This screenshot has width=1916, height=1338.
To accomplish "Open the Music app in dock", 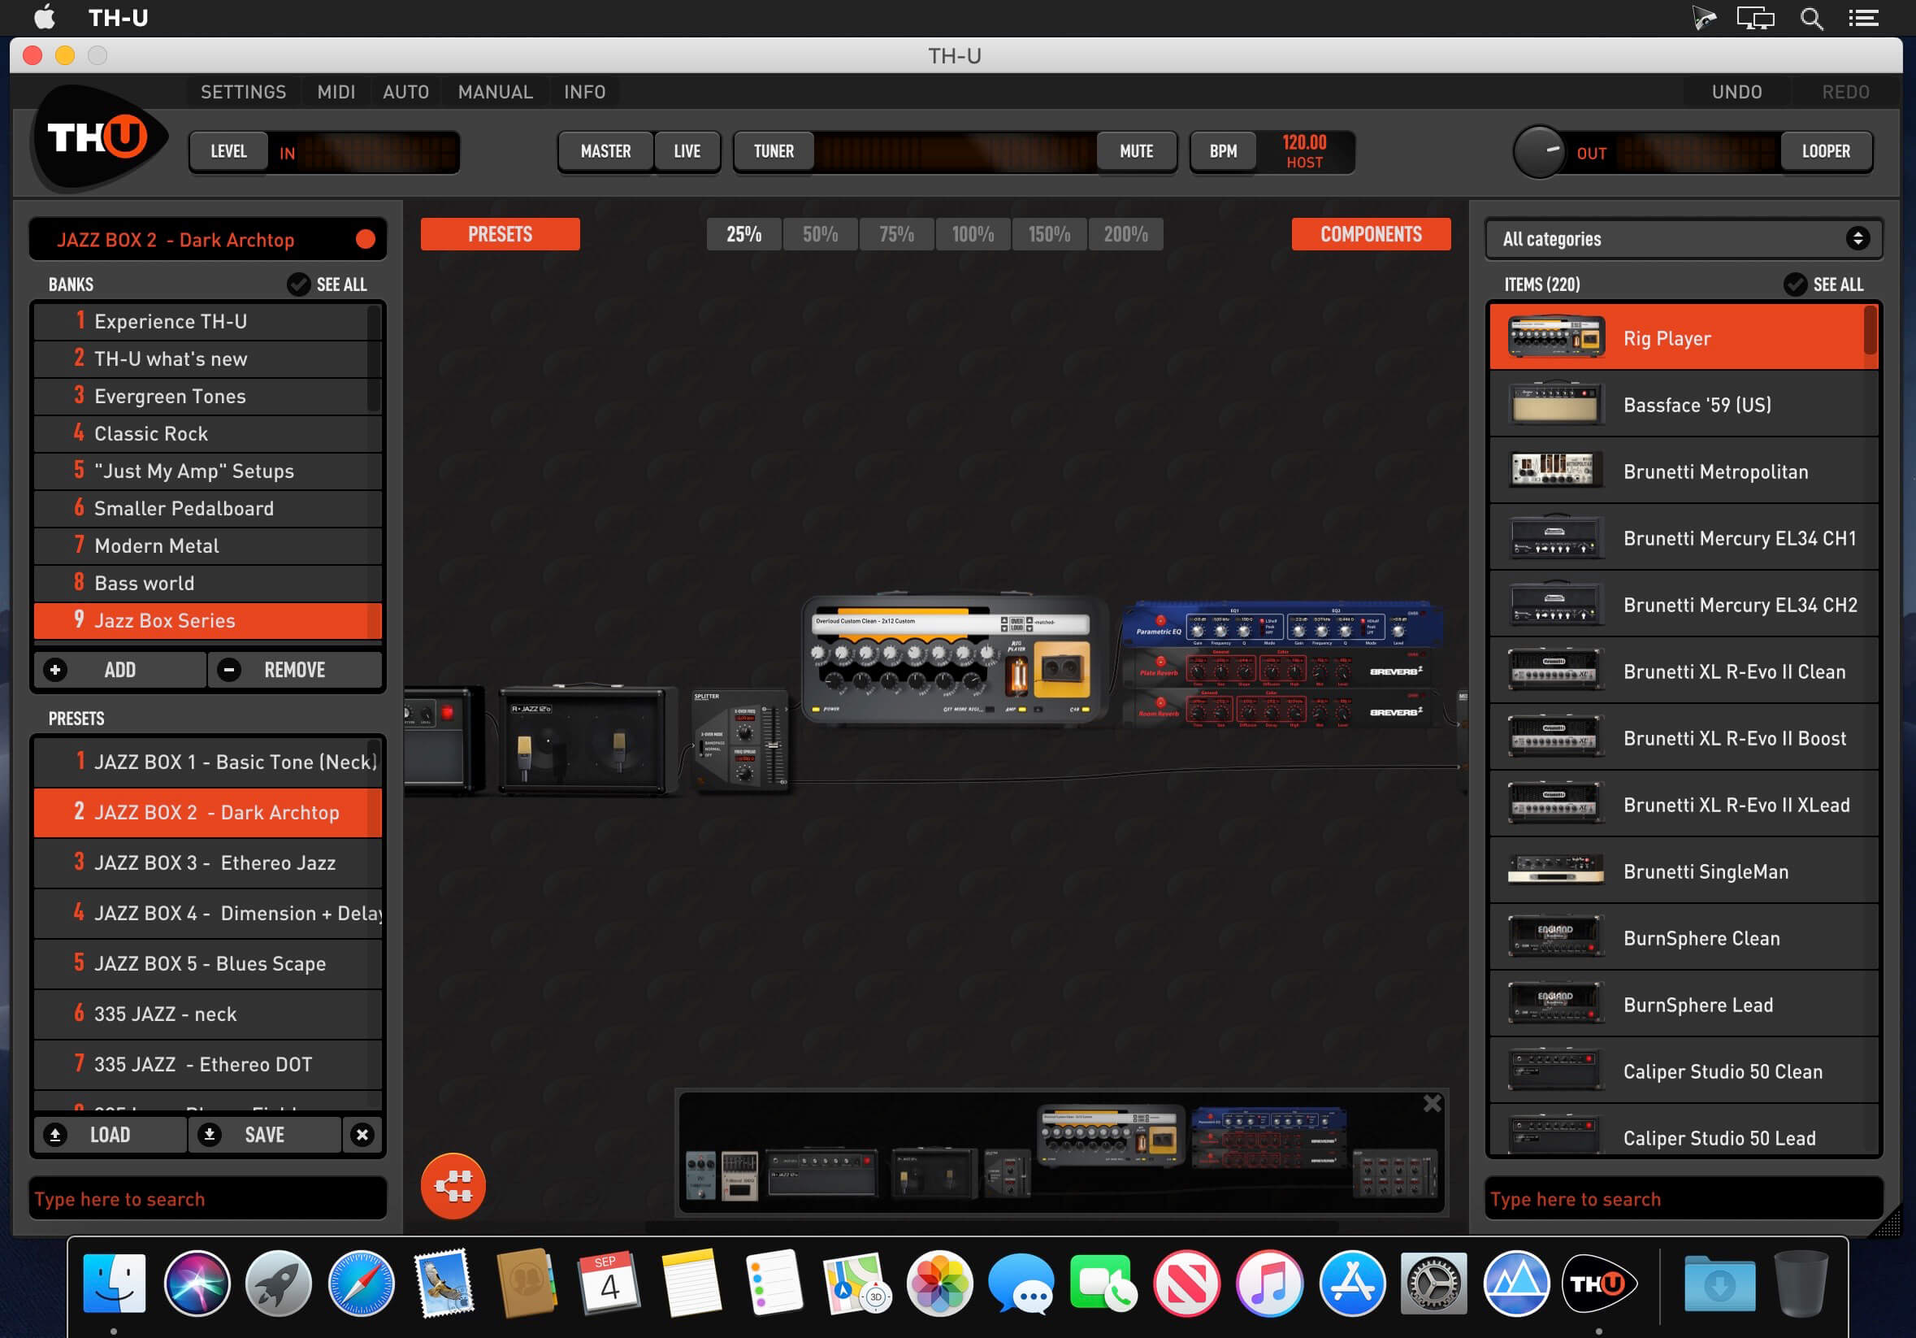I will coord(1268,1283).
